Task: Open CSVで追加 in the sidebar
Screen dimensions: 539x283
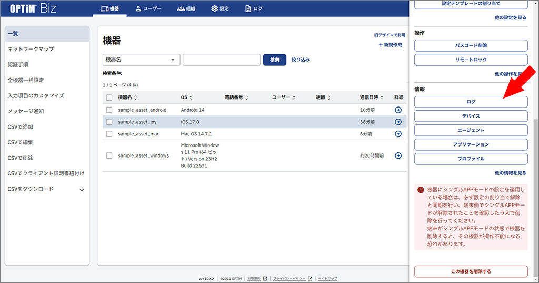Action: click(21, 126)
